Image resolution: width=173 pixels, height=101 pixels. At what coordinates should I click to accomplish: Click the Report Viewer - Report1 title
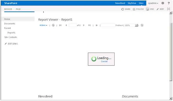point(55,20)
